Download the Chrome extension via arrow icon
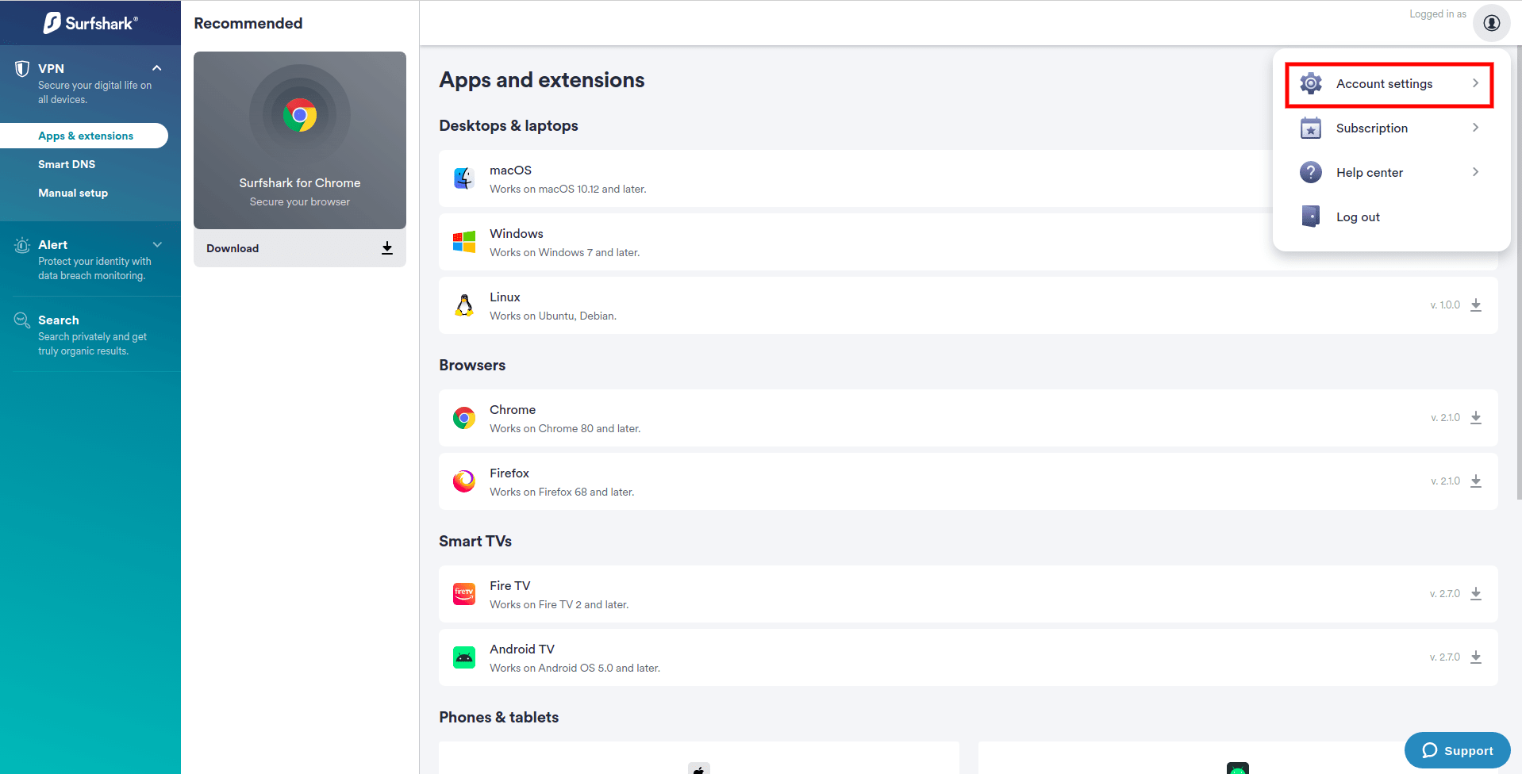Screen dimensions: 1522x774 pos(1476,418)
